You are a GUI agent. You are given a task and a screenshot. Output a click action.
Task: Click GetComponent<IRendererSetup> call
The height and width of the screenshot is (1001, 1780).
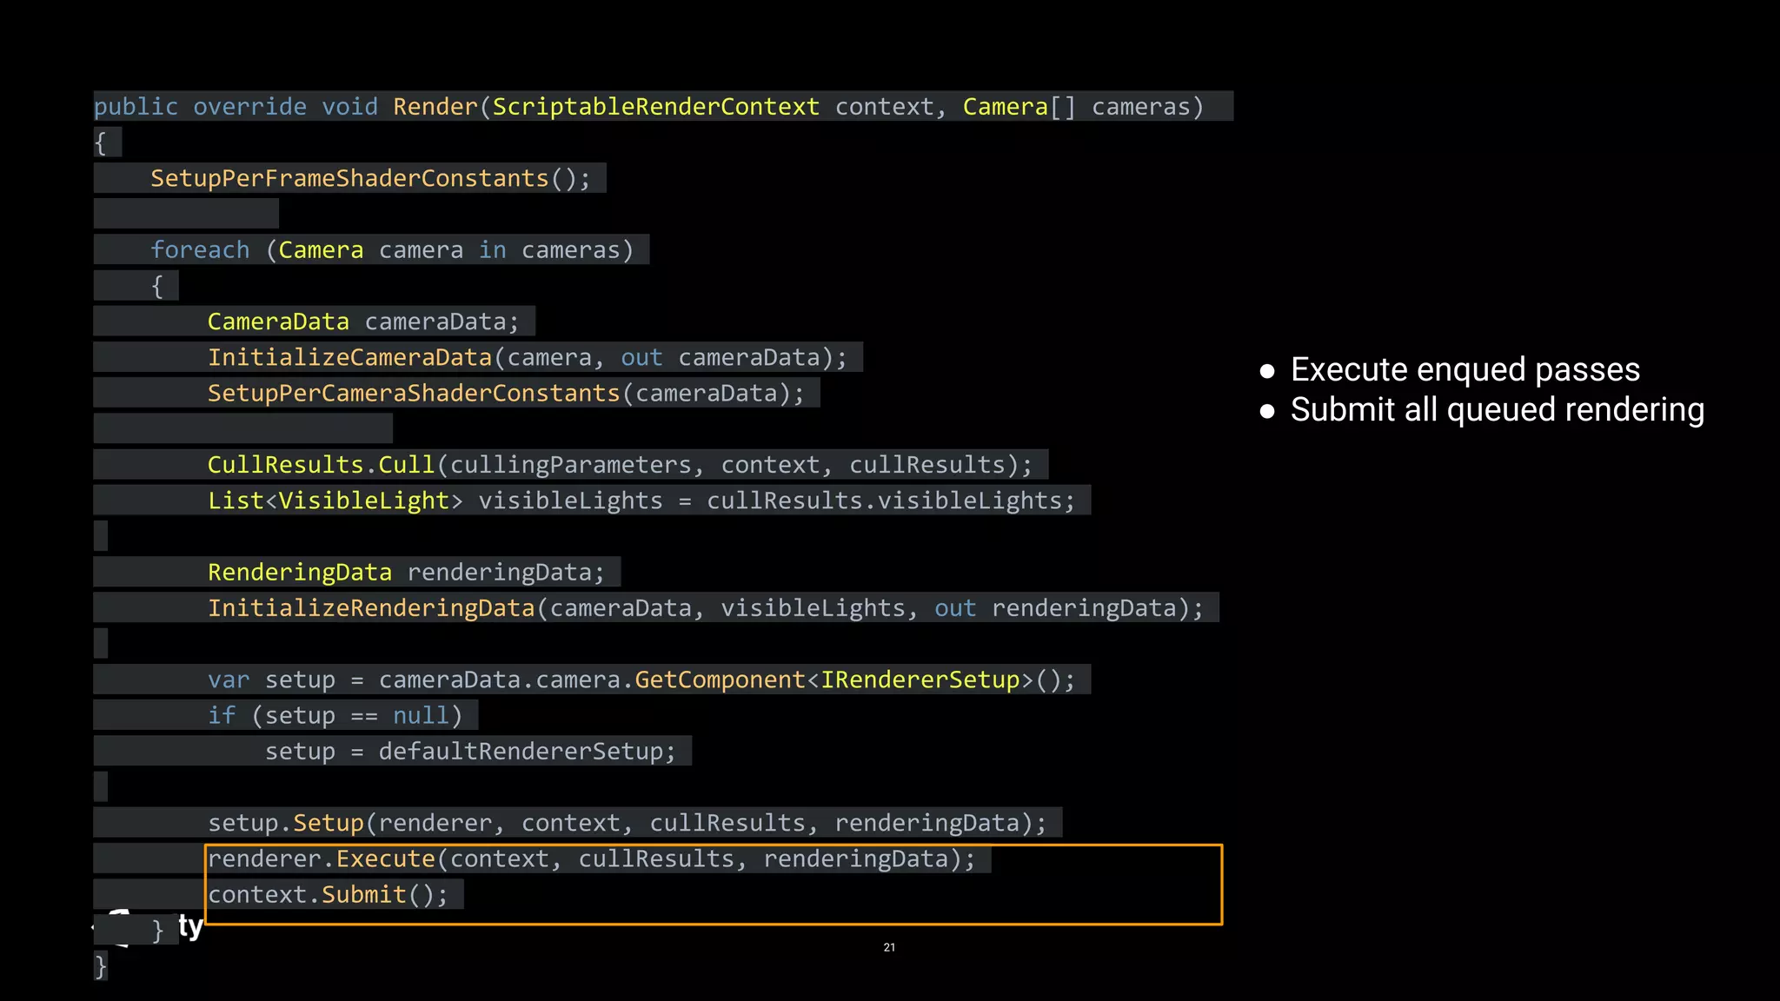(x=834, y=680)
